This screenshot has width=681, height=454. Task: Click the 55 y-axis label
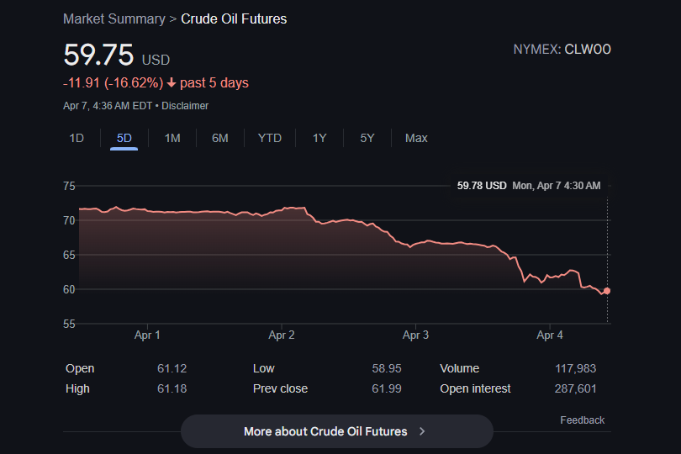click(x=69, y=324)
